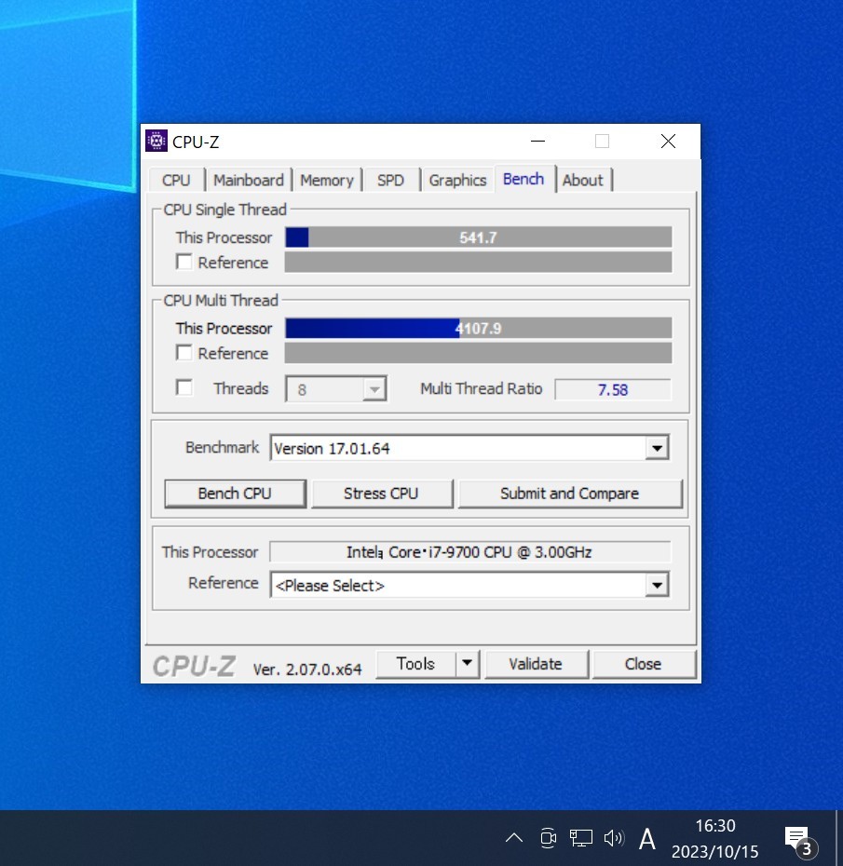Open the notification center with 3 alerts

tap(800, 840)
